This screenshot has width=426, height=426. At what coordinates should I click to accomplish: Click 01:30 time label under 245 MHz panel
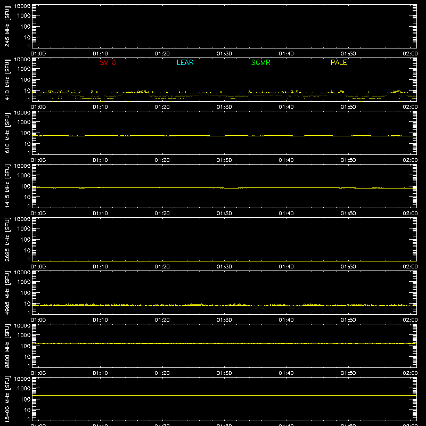[224, 54]
